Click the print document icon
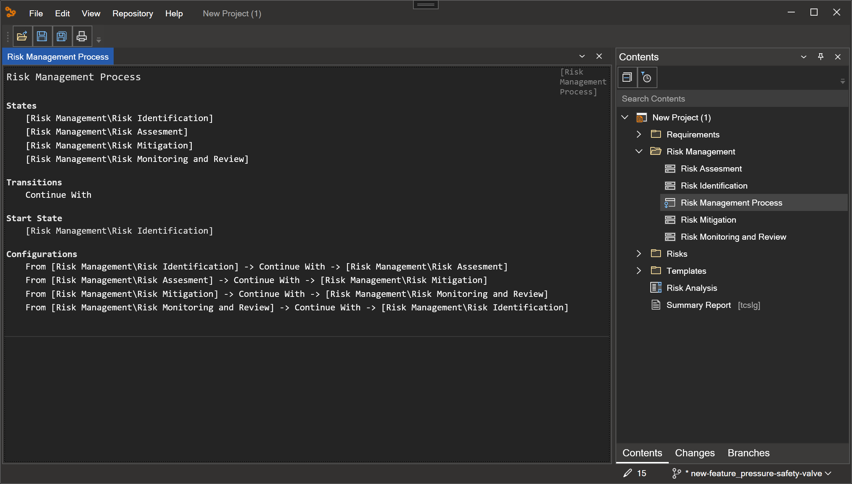This screenshot has height=484, width=852. [x=81, y=36]
